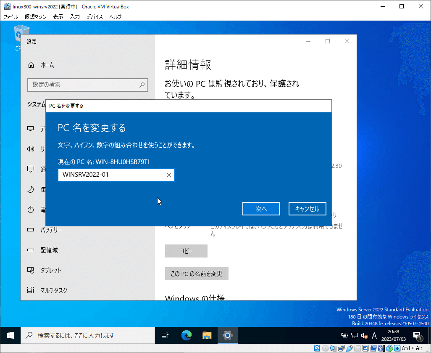Open the VirtualBox display settings indicator
Image resolution: width=431 pixels, height=353 pixels.
pos(365,348)
